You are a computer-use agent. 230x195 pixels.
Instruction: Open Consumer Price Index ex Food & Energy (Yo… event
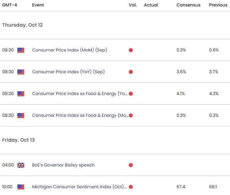click(80, 94)
